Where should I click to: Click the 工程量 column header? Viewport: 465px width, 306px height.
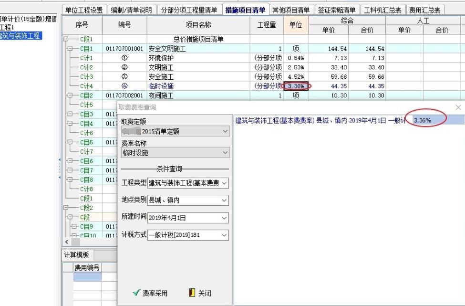(267, 25)
